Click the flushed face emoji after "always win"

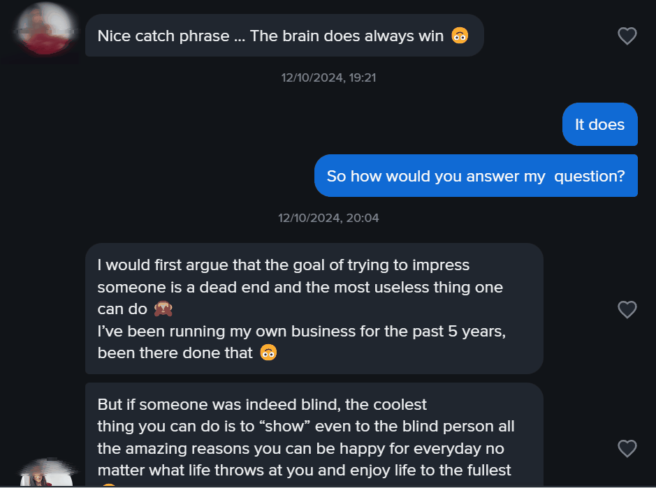tap(459, 36)
